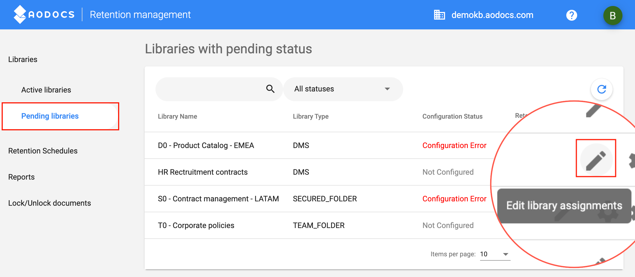
Task: Switch to Active libraries
Action: click(46, 90)
